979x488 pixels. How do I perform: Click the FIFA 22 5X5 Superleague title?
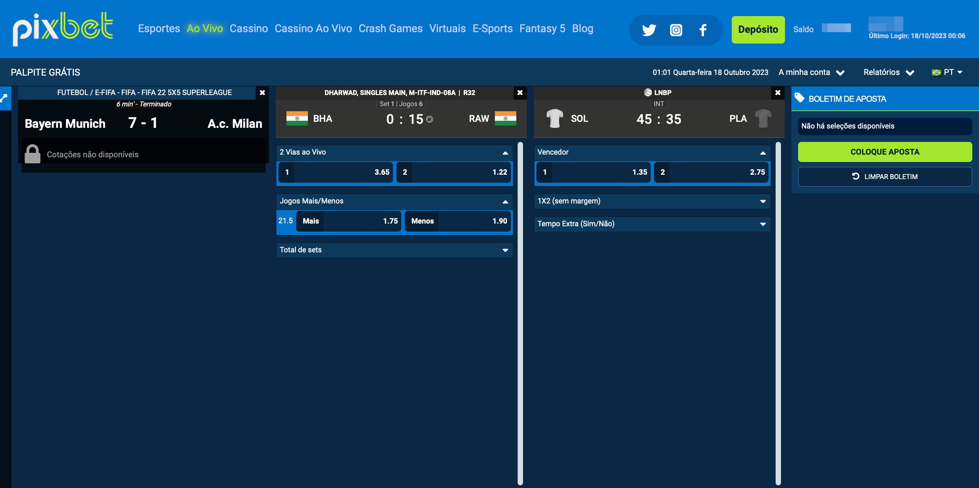tap(144, 92)
